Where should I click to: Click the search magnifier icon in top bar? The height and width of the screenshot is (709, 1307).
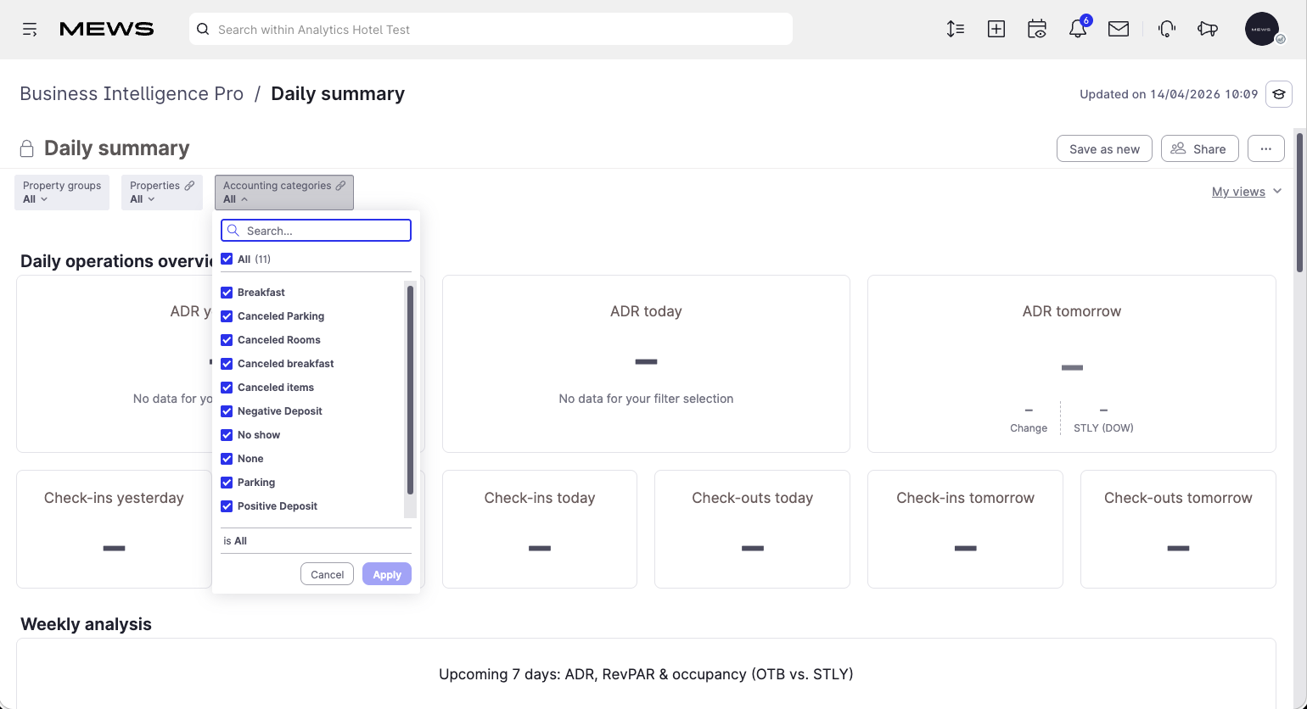203,29
